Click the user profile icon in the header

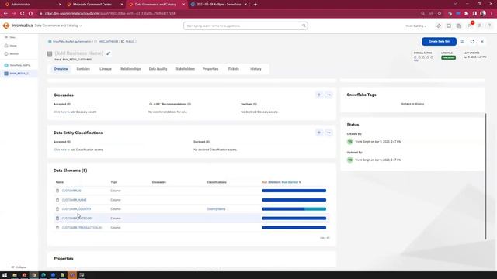(x=480, y=26)
